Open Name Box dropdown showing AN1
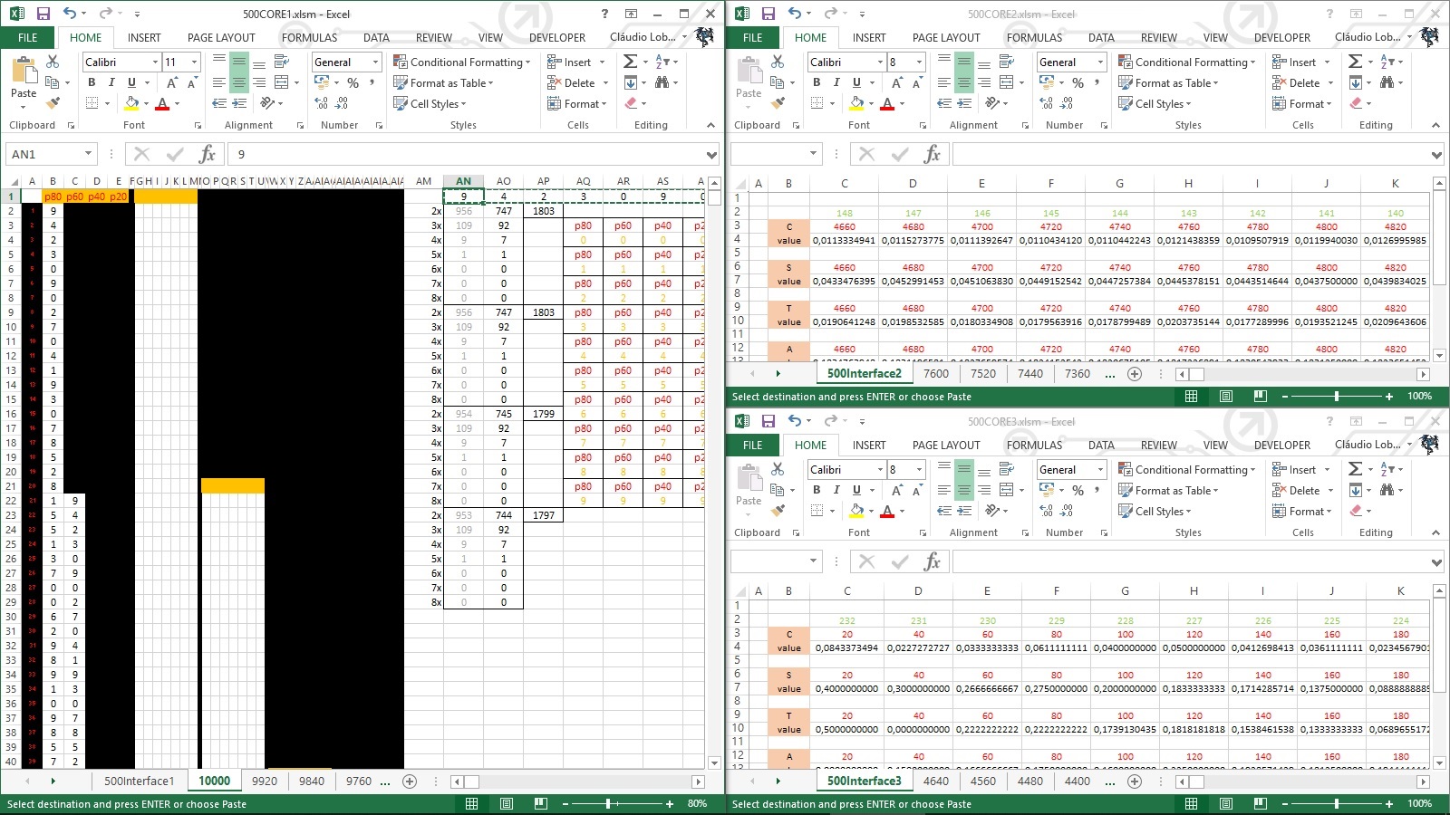This screenshot has width=1450, height=815. [x=88, y=154]
